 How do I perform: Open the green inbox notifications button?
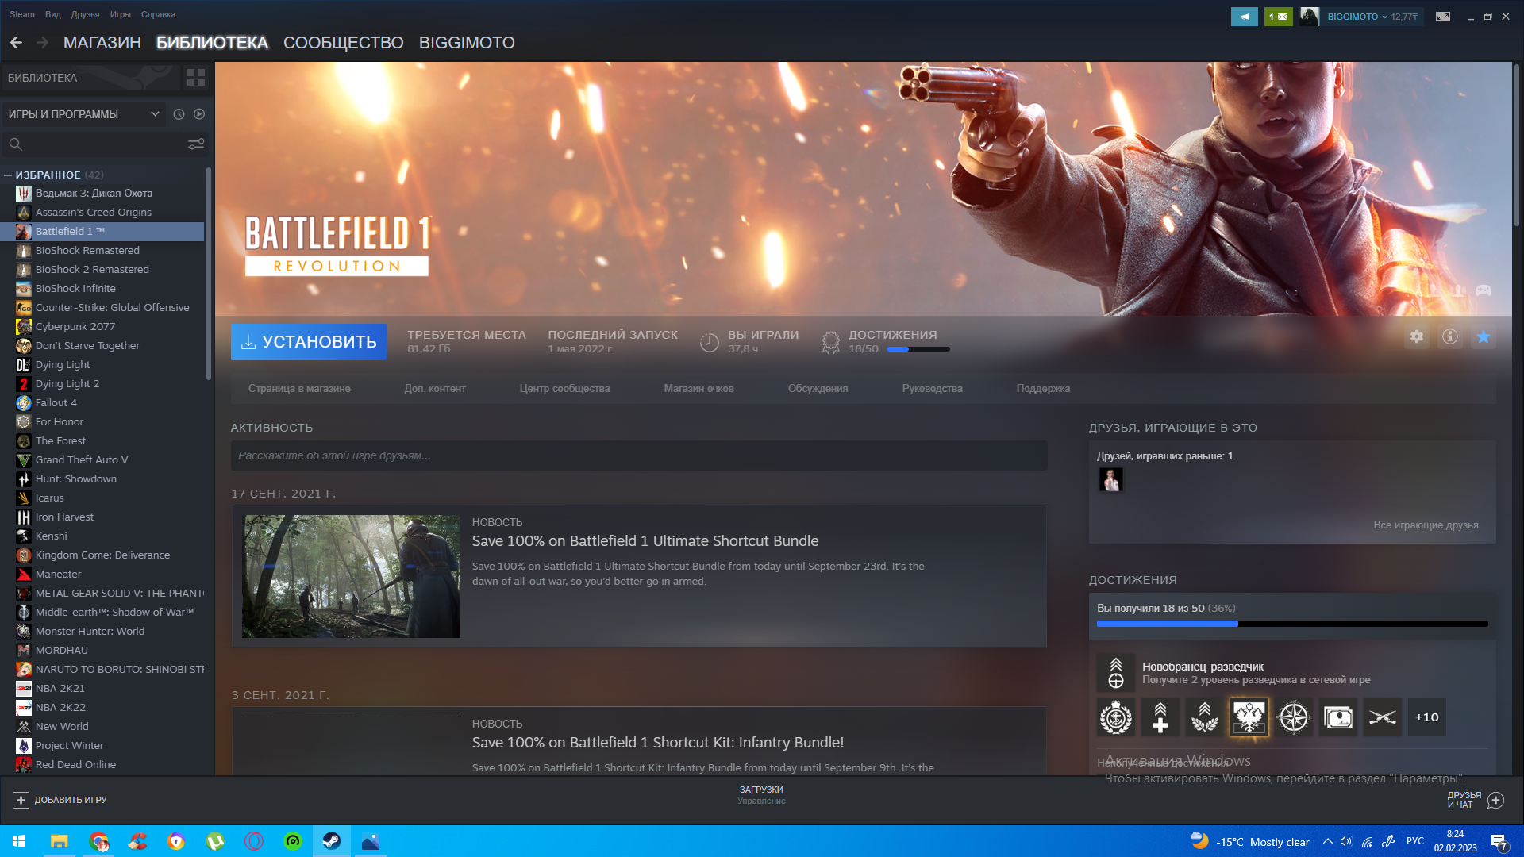click(1278, 17)
